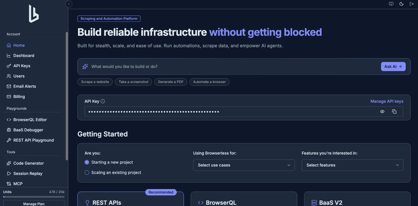
Task: Copy the API key with the copy icon
Action: tap(394, 112)
